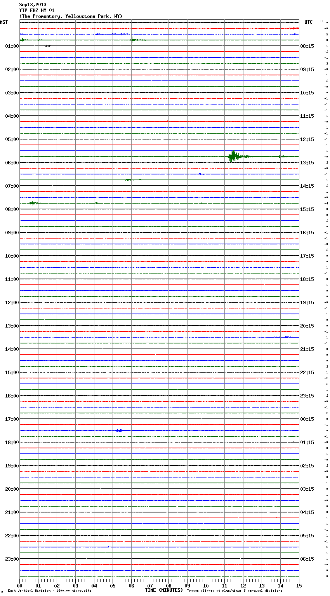This screenshot has height=596, width=330.
Task: Select the station code YTP EHZ WY 01
Action: click(37, 10)
